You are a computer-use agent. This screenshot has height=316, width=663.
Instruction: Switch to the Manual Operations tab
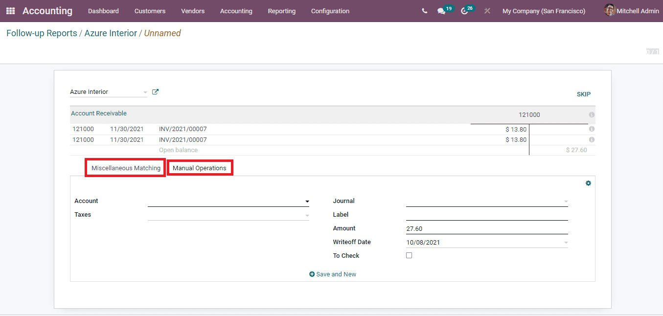[x=200, y=167]
